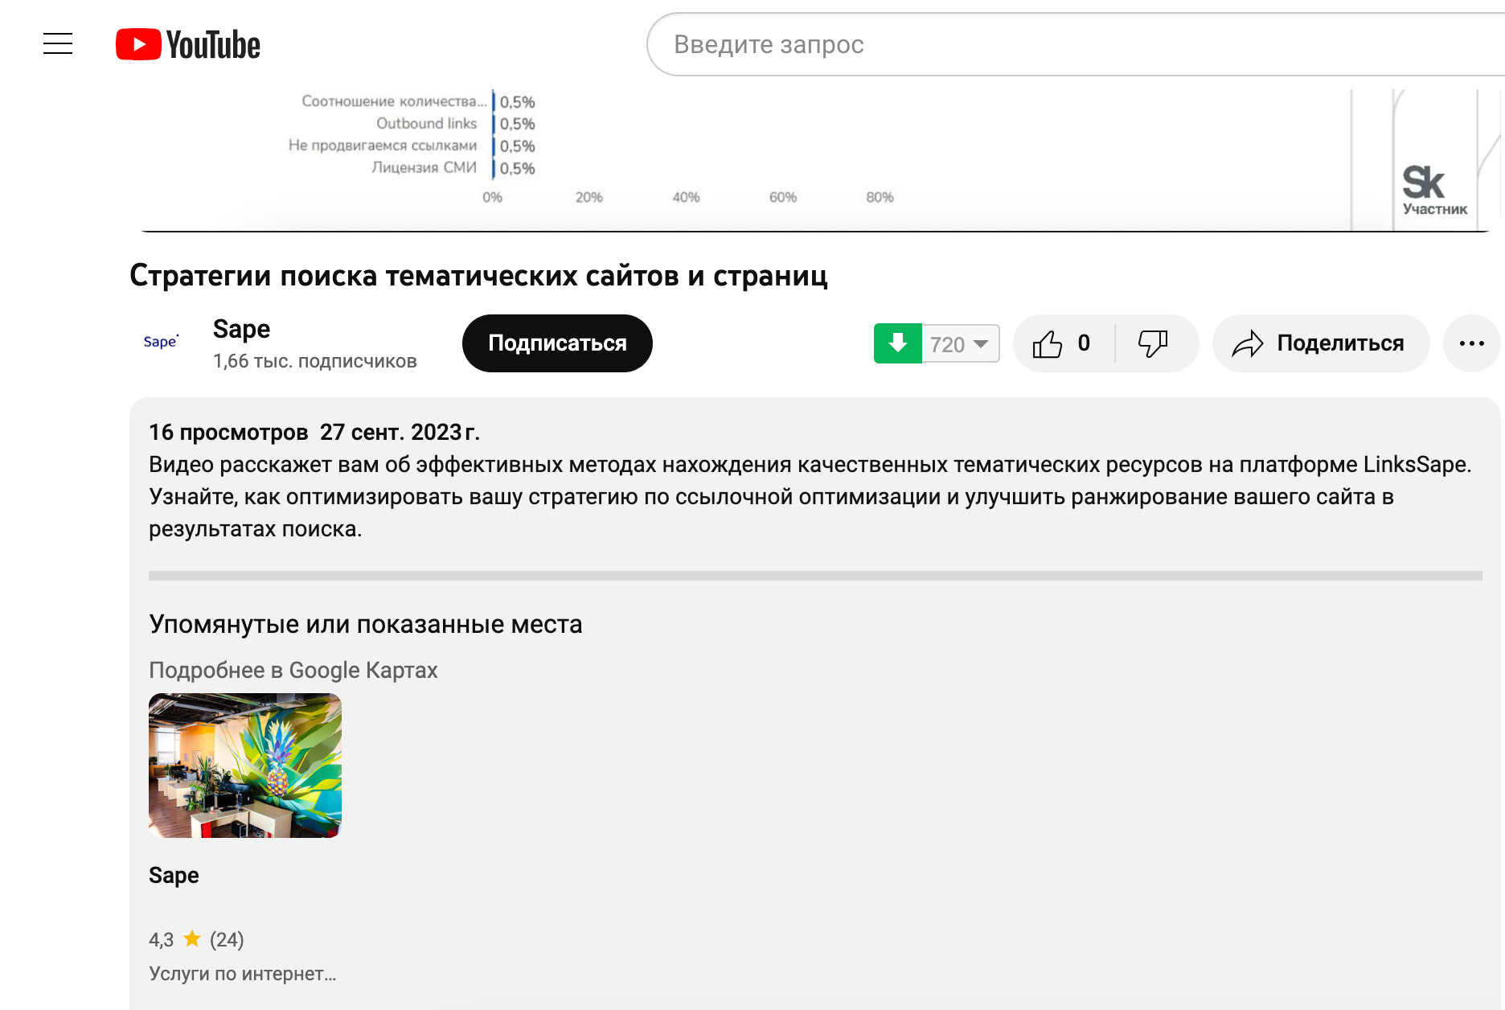1505x1010 pixels.
Task: Click the video title text
Action: tap(478, 276)
